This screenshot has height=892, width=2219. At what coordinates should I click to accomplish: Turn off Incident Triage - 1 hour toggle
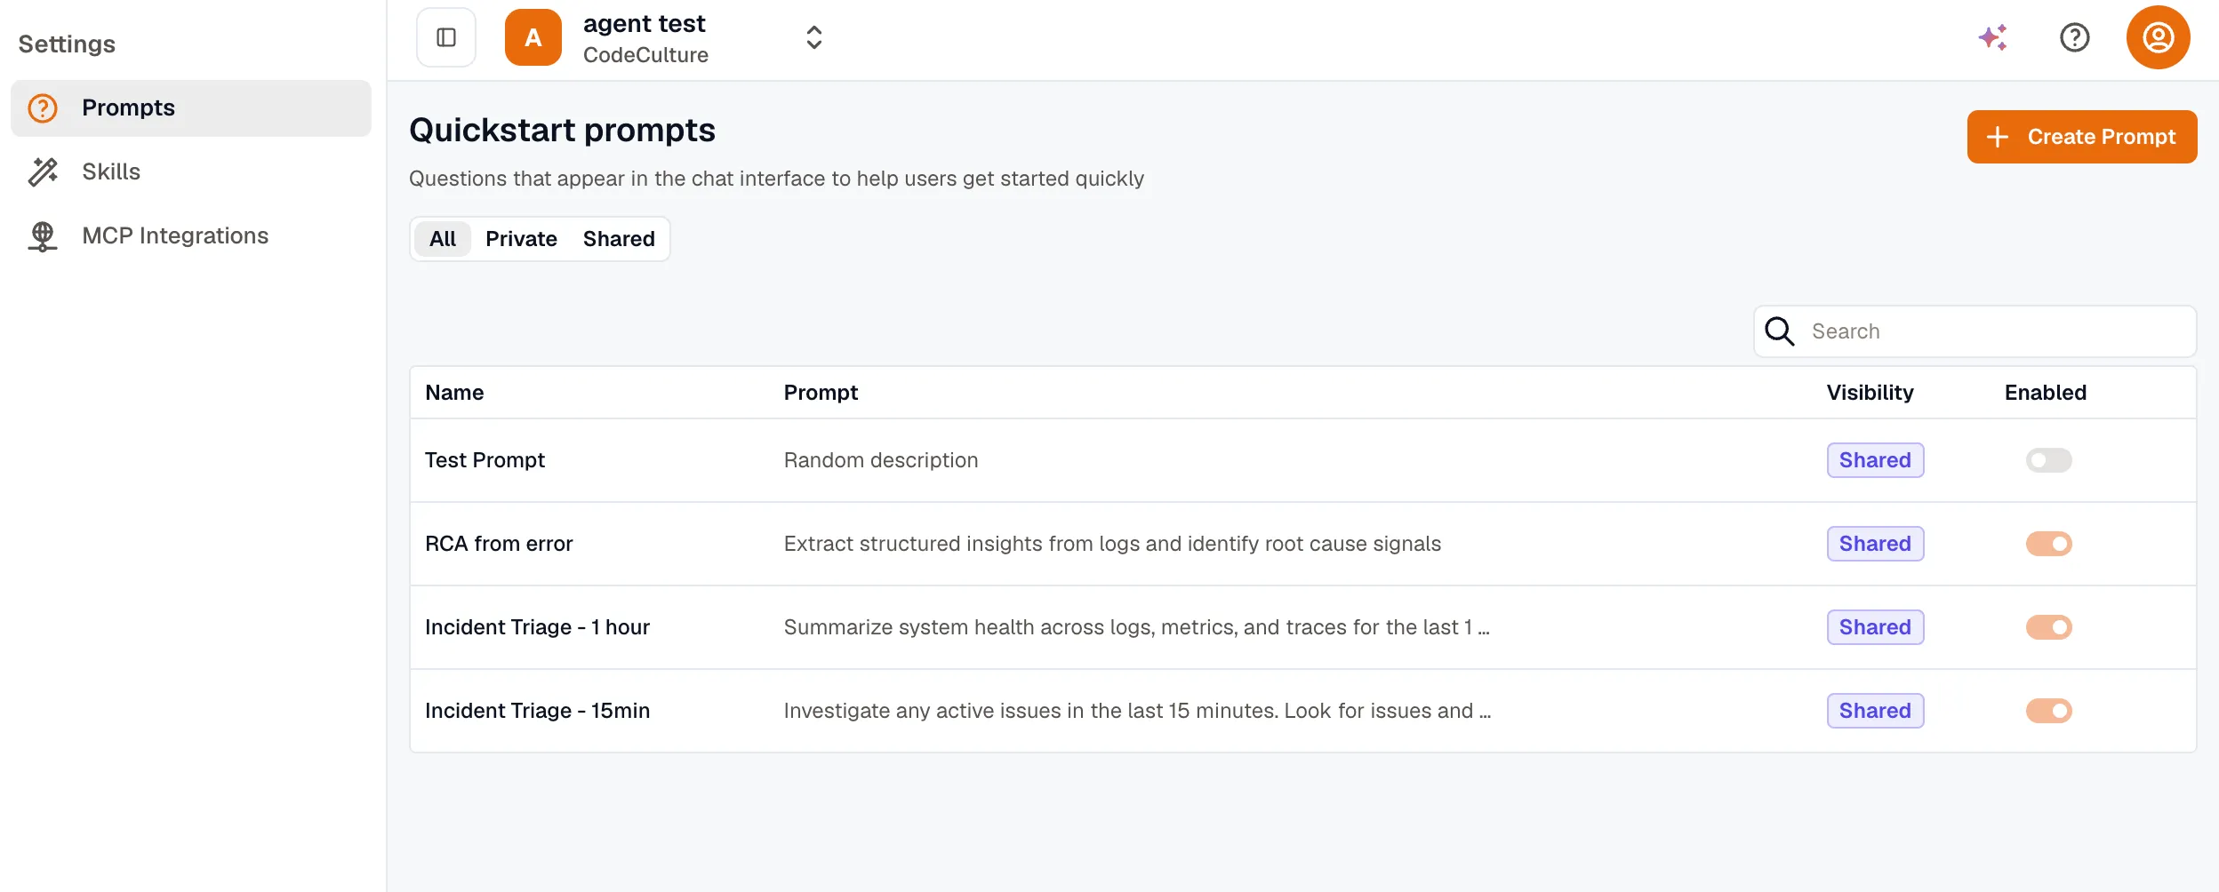(2048, 627)
